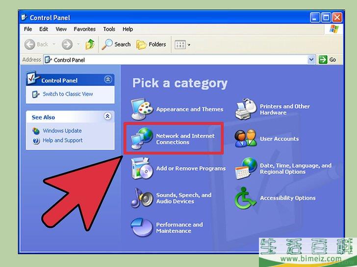The image size is (357, 267).
Task: Collapse the Control Panel sidebar section
Action: point(108,80)
